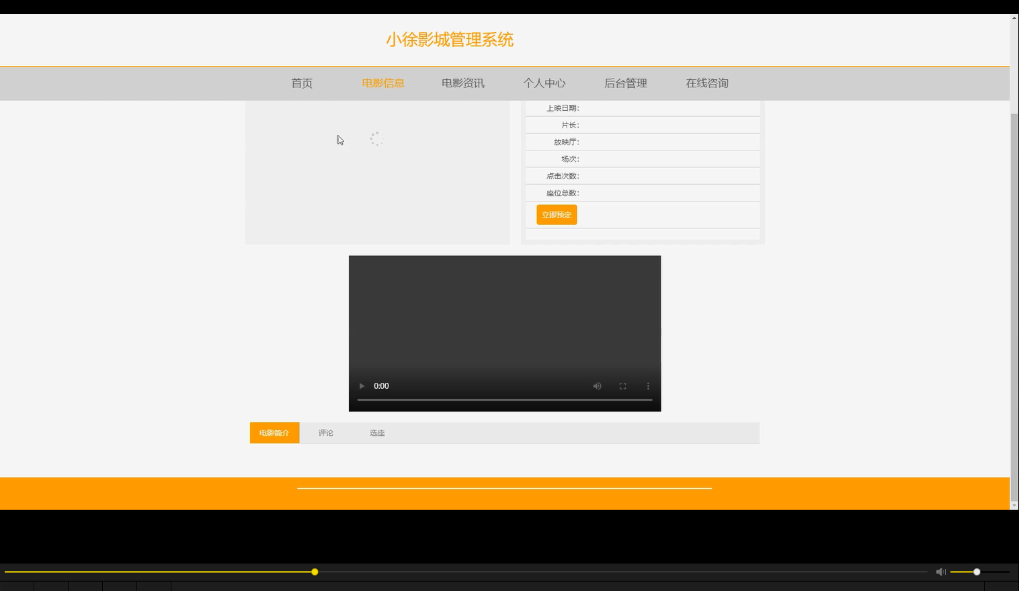Go to 个人中心 page
1019x591 pixels.
(x=544, y=83)
